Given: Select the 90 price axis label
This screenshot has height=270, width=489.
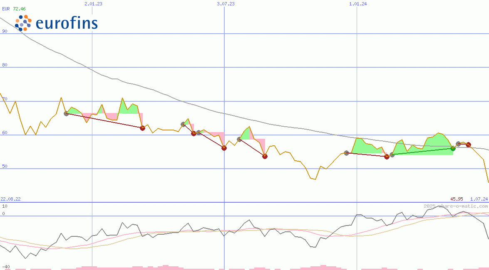Looking at the screenshot, I should click(5, 31).
